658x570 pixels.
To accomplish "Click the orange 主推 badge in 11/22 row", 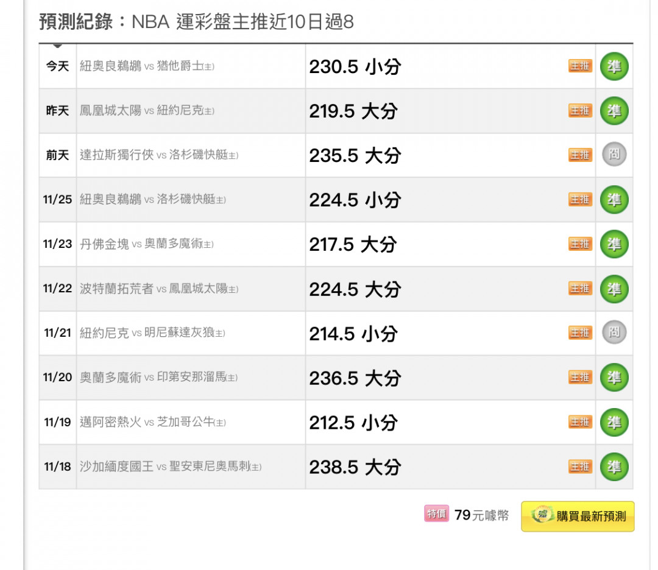I will [x=581, y=289].
